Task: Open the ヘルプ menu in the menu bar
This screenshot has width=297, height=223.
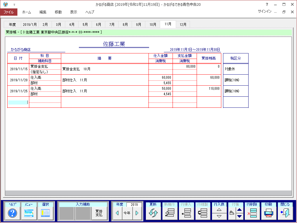Action: (90, 12)
